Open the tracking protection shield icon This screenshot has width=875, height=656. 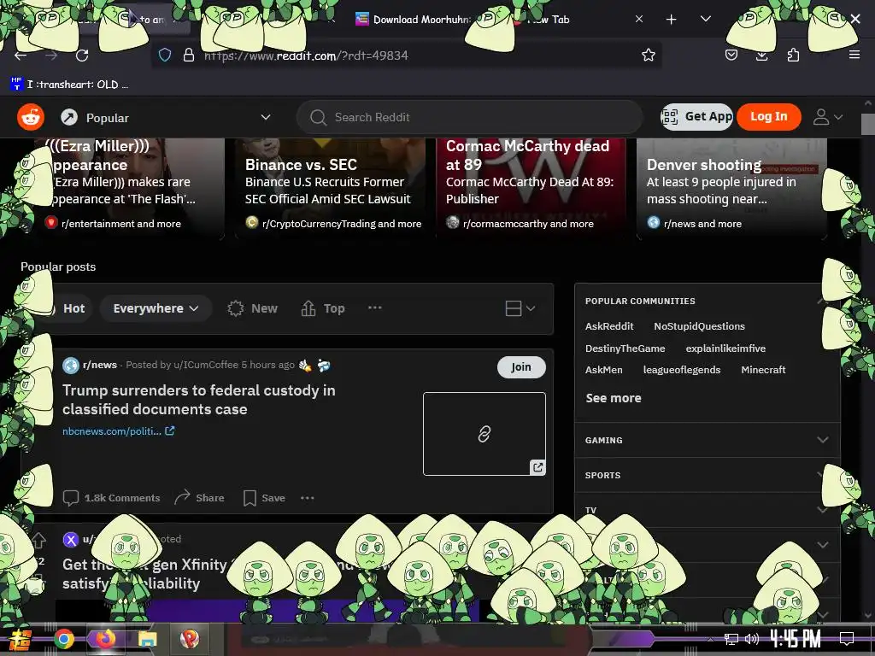(x=165, y=55)
